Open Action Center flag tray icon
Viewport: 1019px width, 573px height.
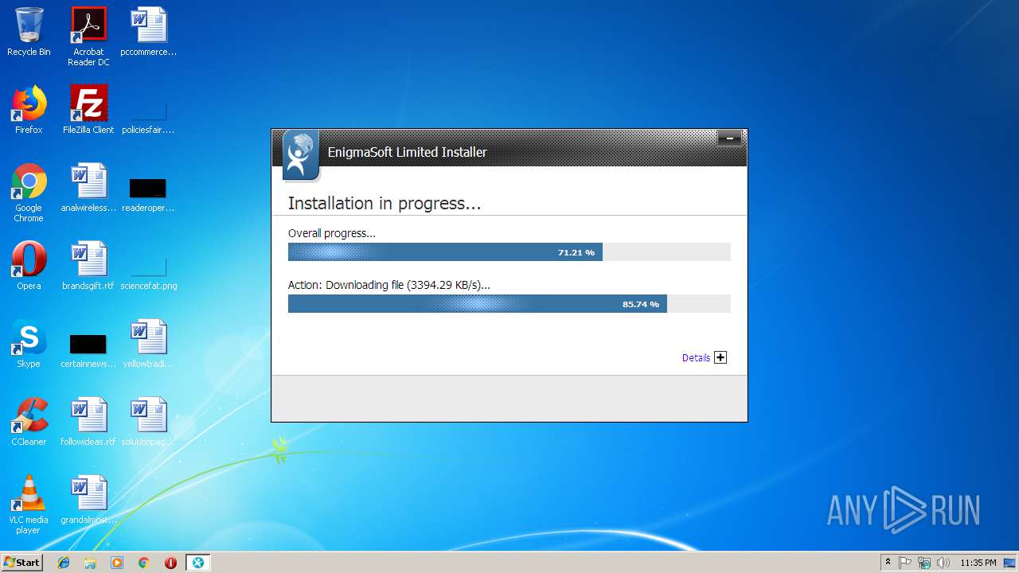905,563
